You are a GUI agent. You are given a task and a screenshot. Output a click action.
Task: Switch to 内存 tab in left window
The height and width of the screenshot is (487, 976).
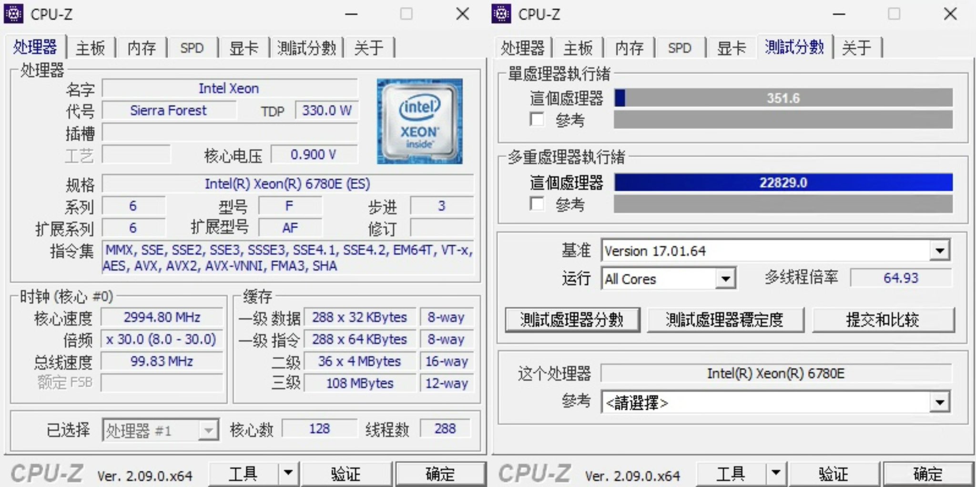point(142,48)
